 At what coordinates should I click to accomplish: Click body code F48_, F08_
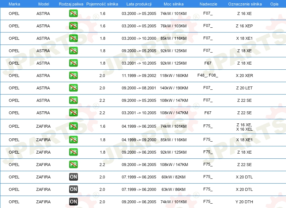coord(208,75)
